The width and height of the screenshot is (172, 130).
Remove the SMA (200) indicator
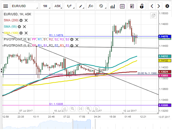[x=26, y=20]
